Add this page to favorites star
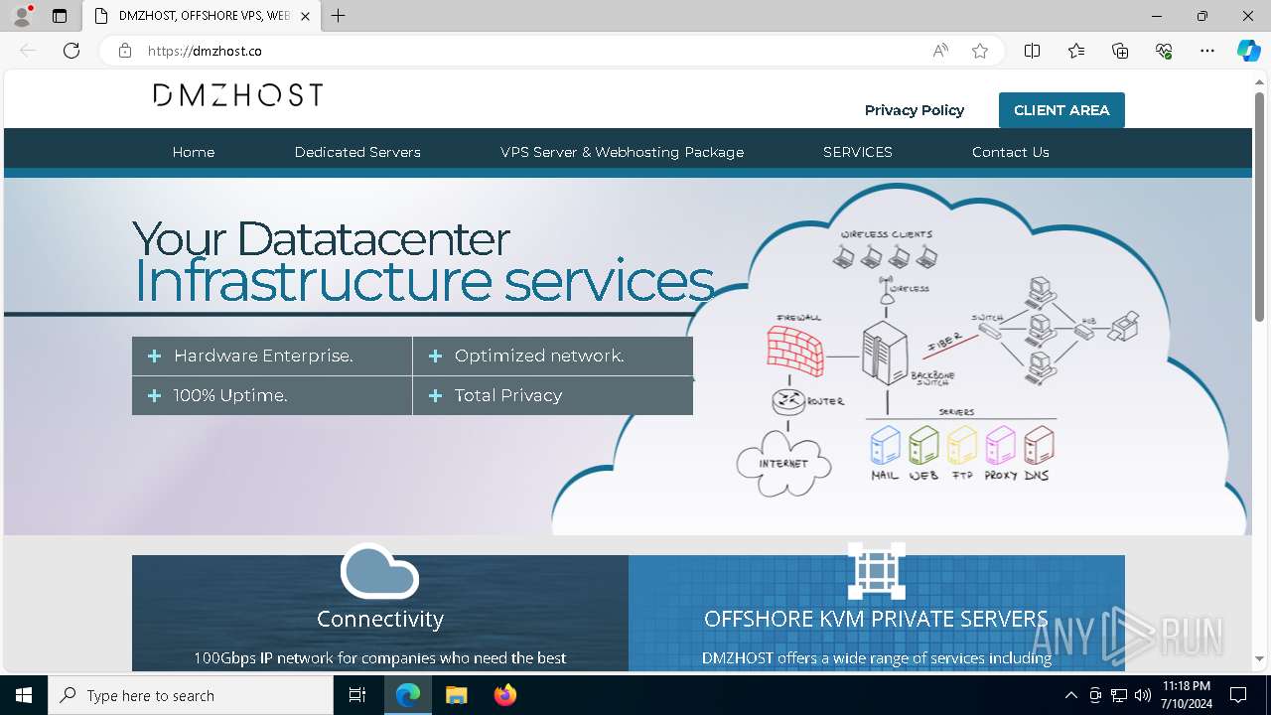 (x=980, y=51)
